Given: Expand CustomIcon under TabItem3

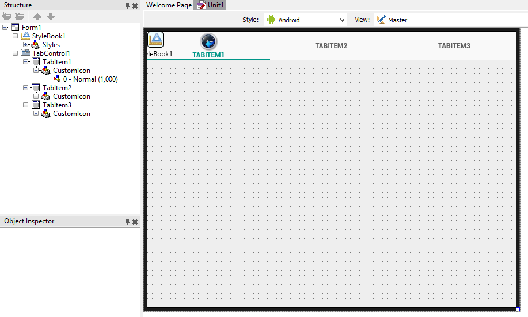Looking at the screenshot, I should 36,114.
